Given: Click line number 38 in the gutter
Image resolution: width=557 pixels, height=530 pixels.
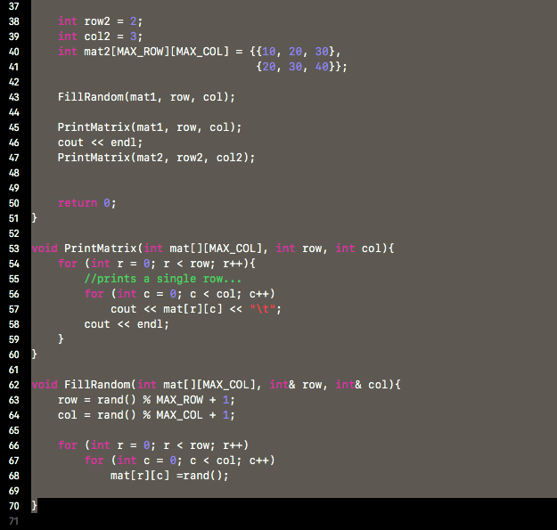Looking at the screenshot, I should (14, 21).
